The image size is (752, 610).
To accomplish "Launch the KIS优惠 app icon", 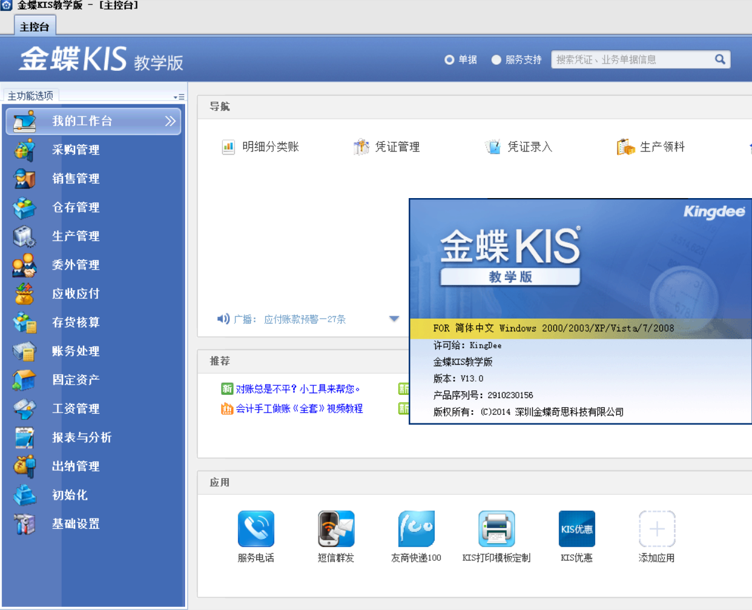I will (x=577, y=529).
